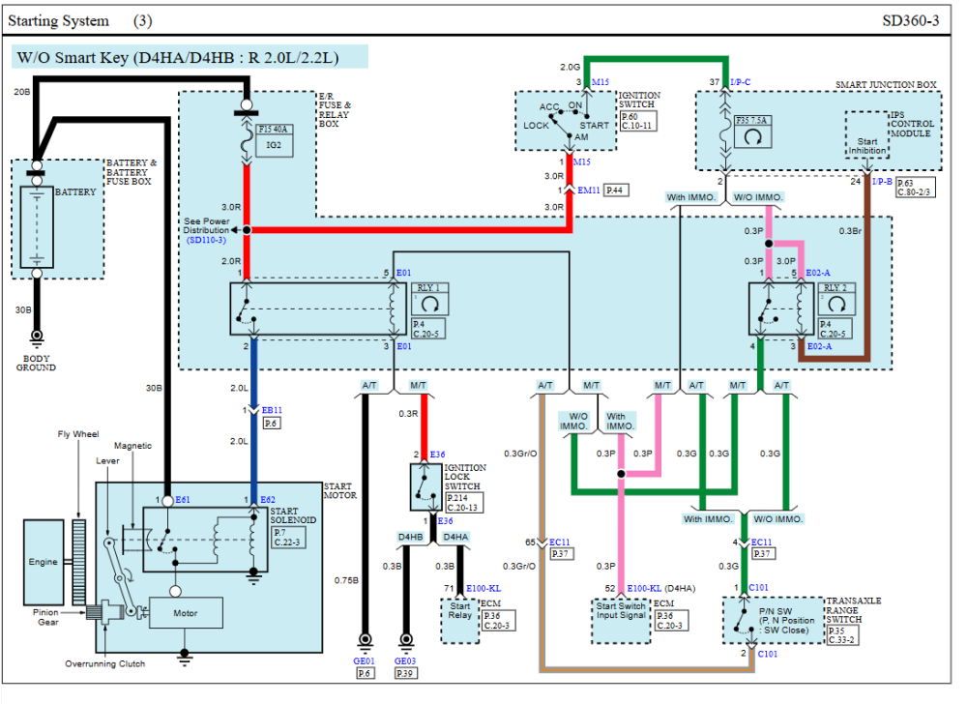The height and width of the screenshot is (704, 967).
Task: Open the SD110-3 power distribution link
Action: 206,240
